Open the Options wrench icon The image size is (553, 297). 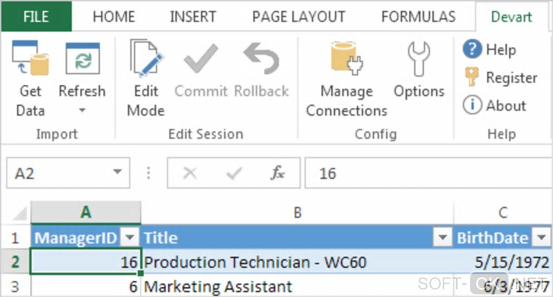[419, 60]
